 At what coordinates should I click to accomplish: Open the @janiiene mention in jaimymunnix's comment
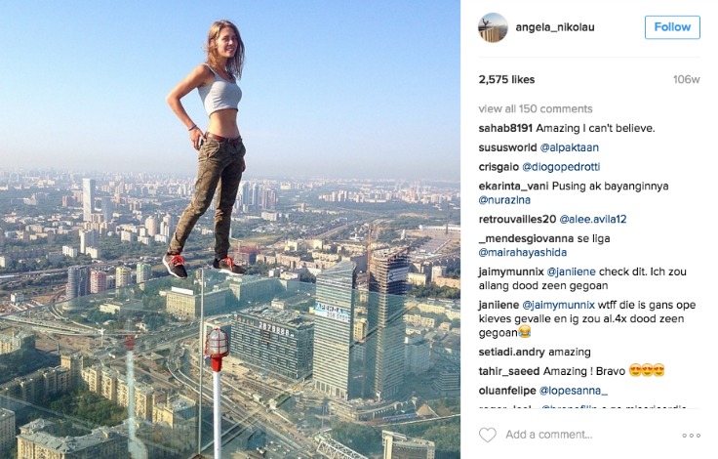tap(571, 271)
